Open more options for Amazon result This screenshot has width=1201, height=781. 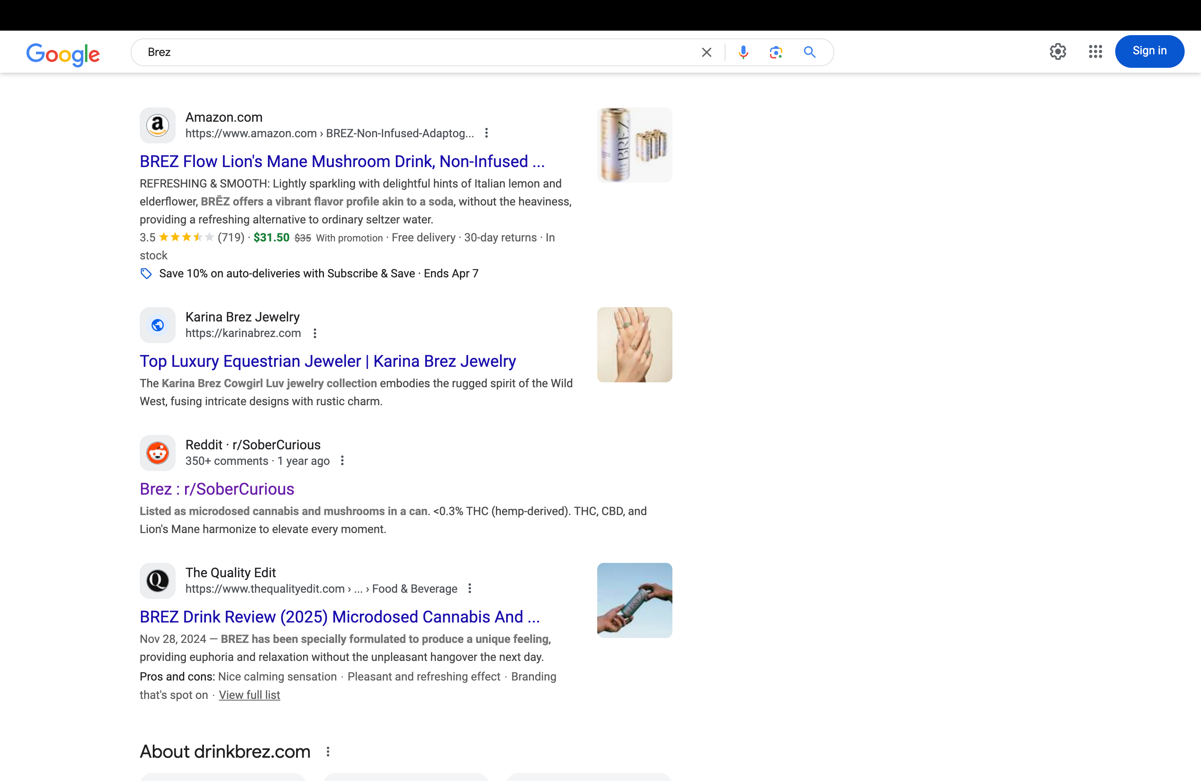(x=487, y=133)
